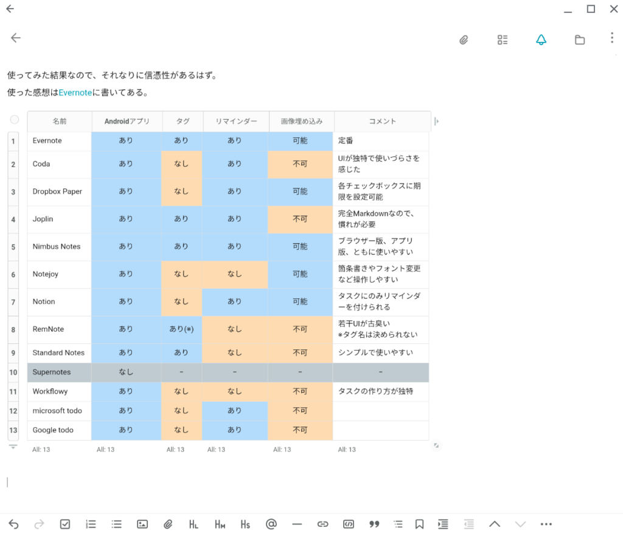Click the Supernotes name cell

point(60,373)
